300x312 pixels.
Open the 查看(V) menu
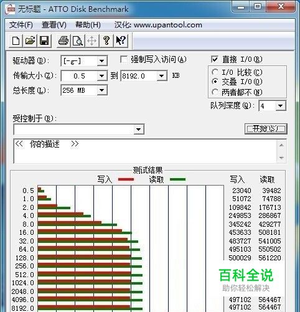pos(54,25)
